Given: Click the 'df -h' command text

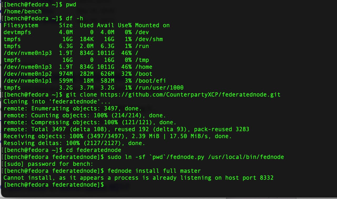Looking at the screenshot, I should point(75,18).
